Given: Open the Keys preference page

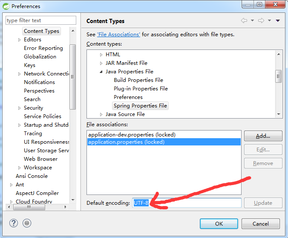Looking at the screenshot, I should point(29,65).
